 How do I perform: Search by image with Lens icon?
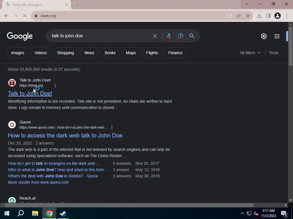click(181, 36)
